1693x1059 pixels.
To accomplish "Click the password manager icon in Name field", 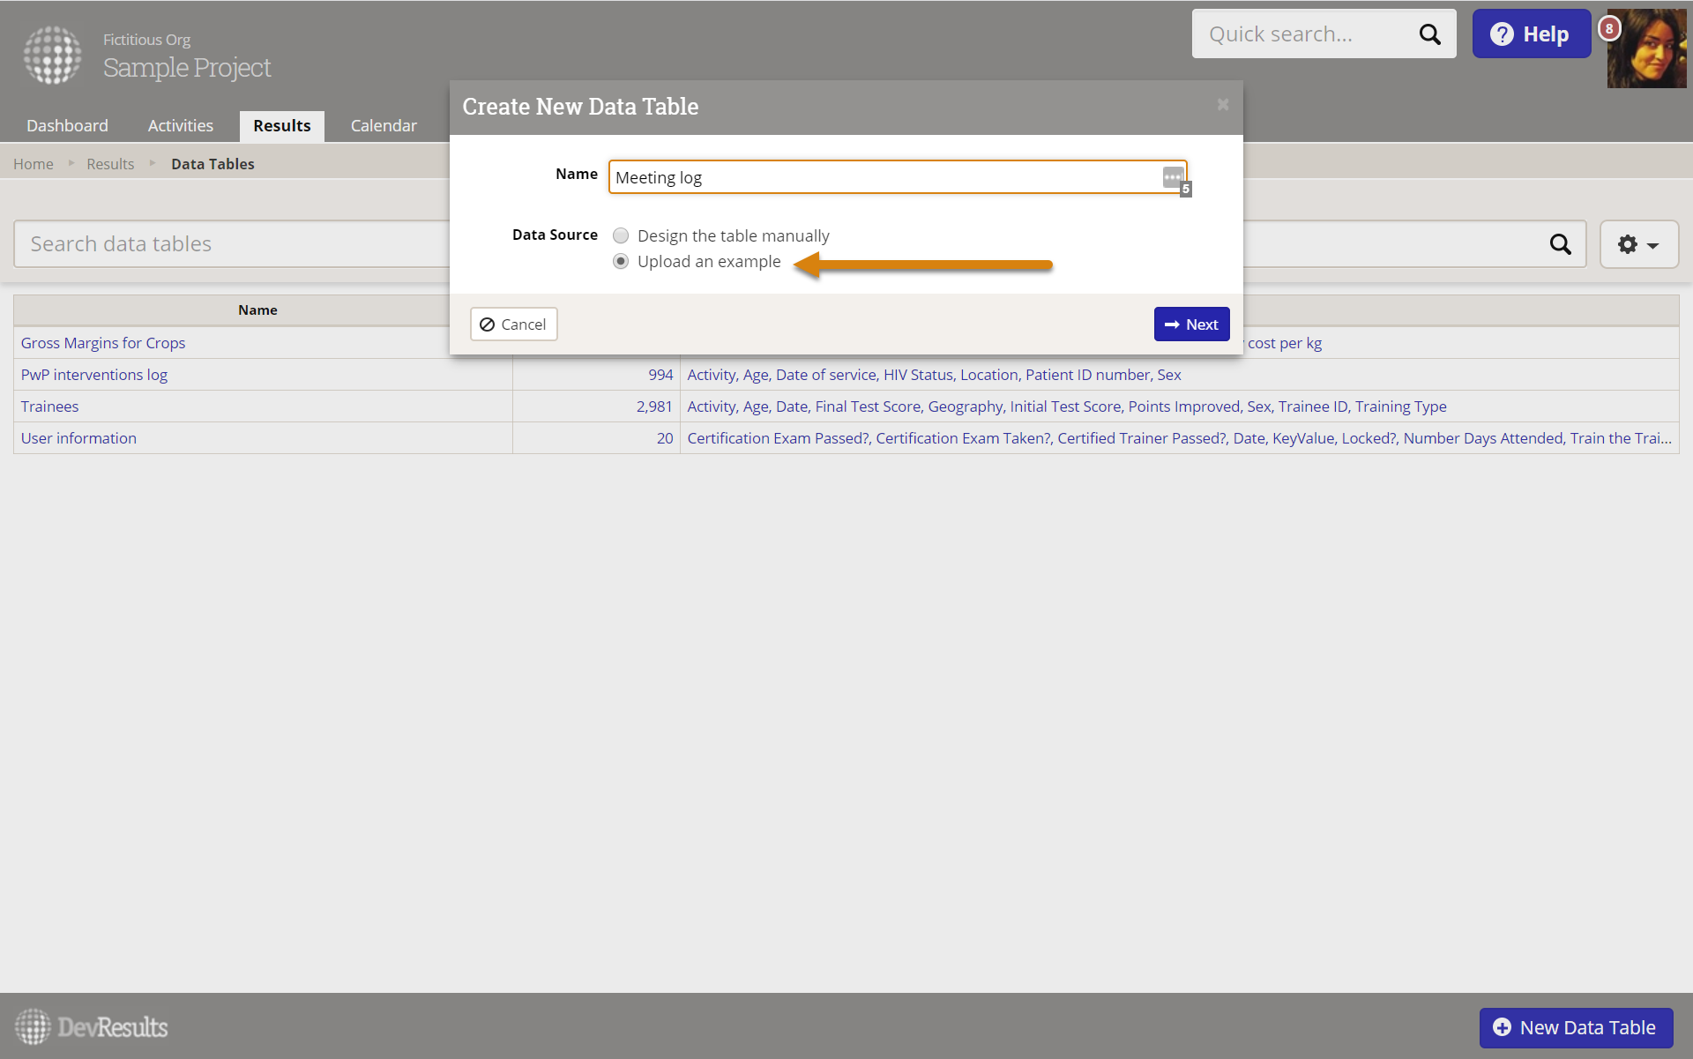I will coord(1173,177).
